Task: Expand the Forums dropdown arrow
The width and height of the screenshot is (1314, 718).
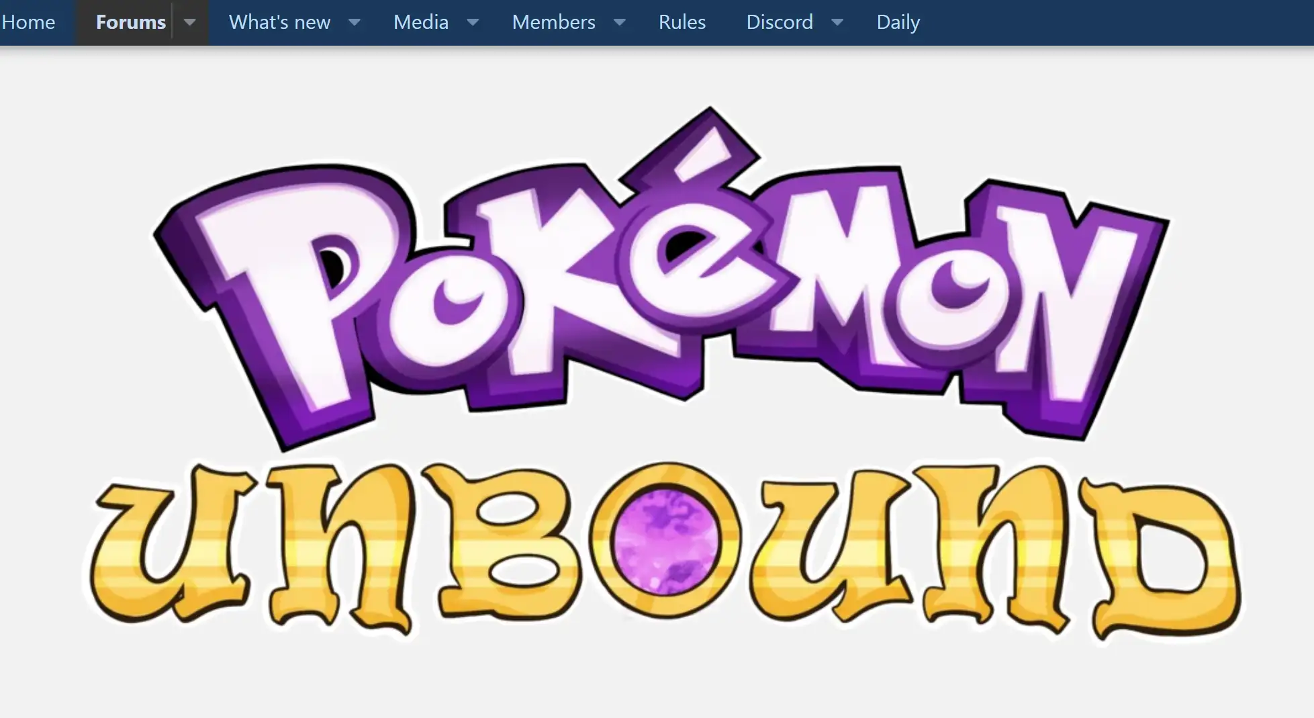Action: click(190, 22)
